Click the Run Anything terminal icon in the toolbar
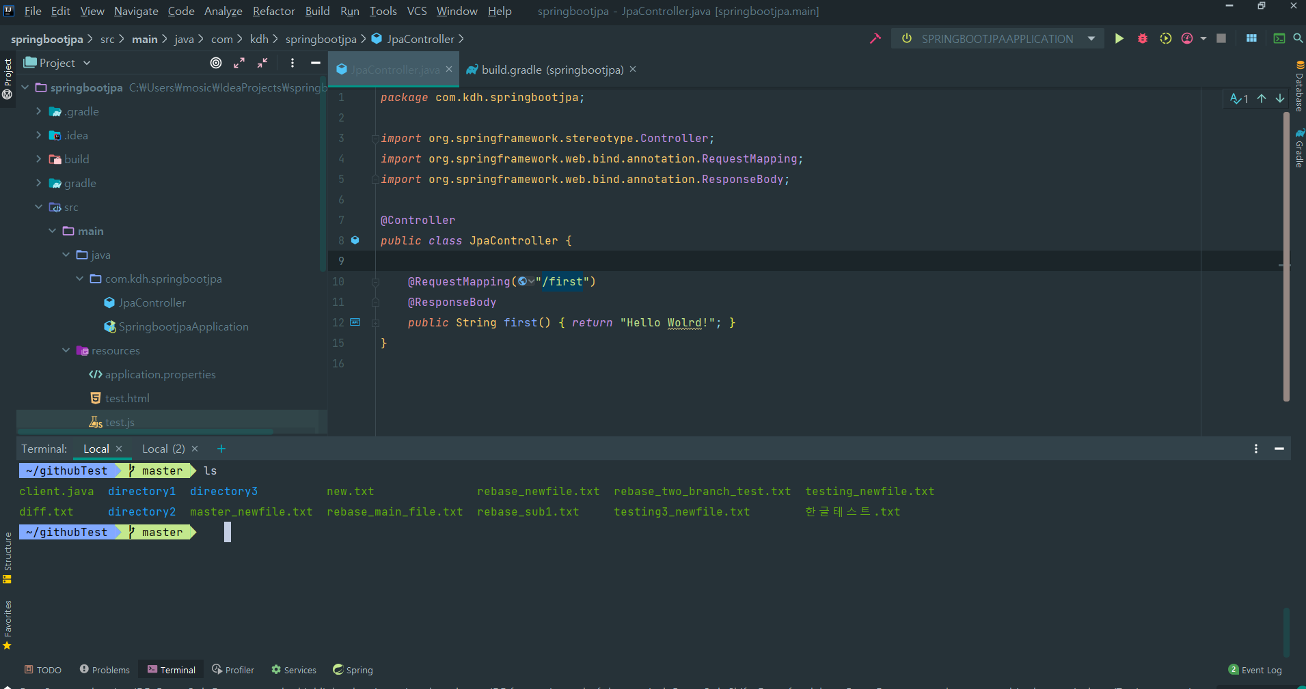This screenshot has height=689, width=1306. [1279, 39]
